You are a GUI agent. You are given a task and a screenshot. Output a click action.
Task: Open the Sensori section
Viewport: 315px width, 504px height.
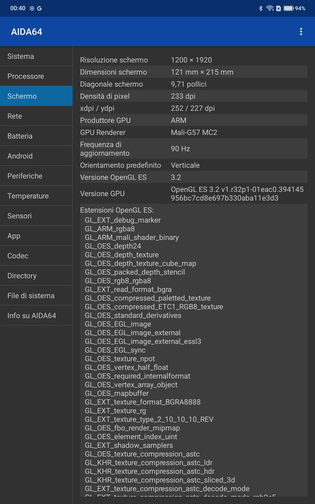[36, 216]
